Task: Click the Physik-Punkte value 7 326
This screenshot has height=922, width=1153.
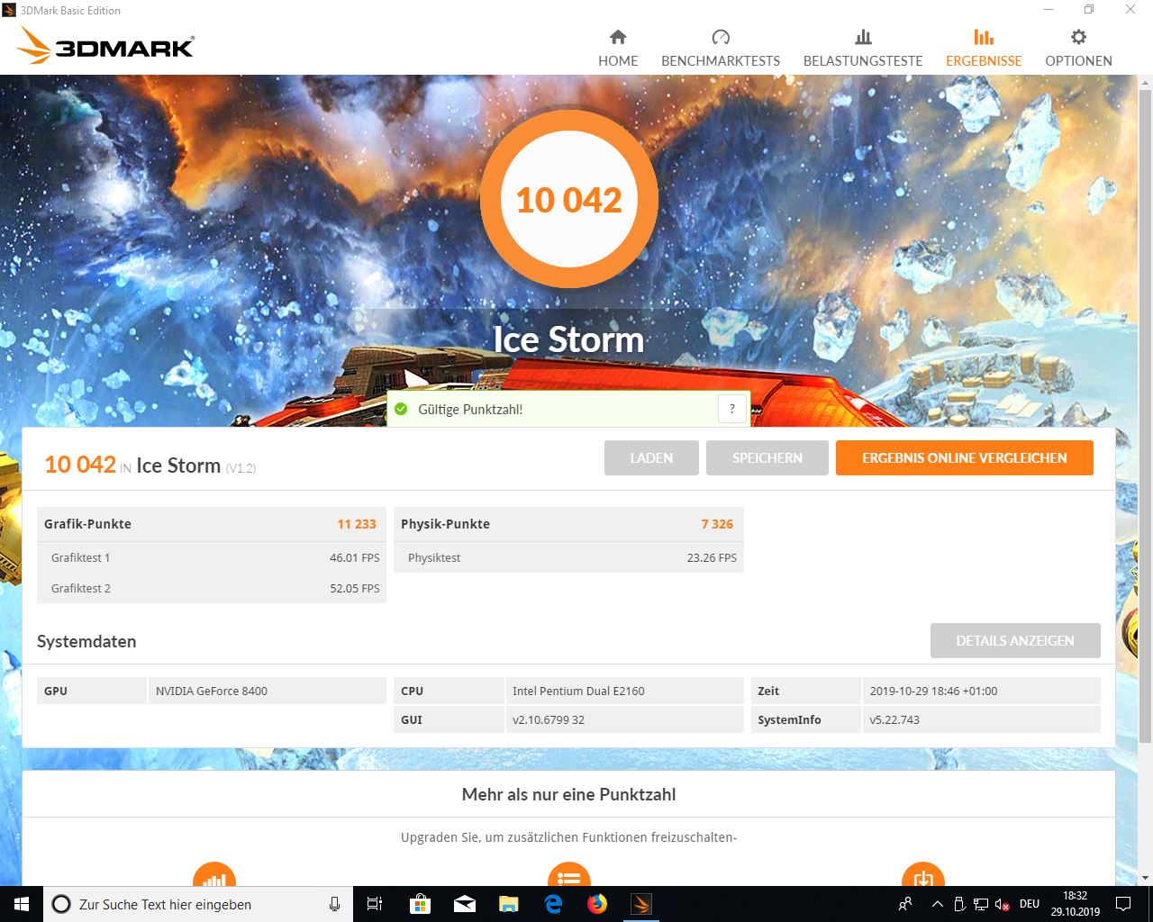Action: (717, 524)
